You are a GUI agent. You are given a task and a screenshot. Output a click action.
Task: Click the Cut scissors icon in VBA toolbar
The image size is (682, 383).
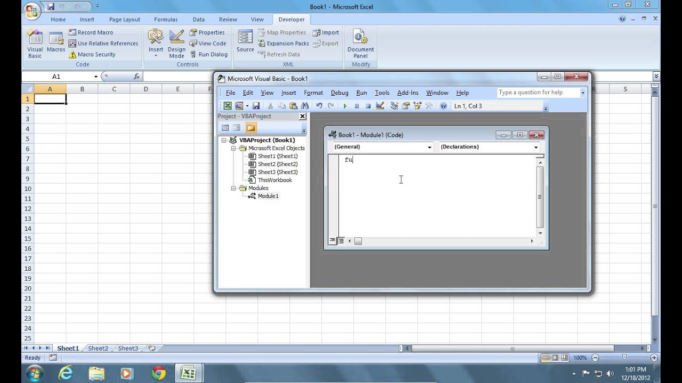coord(270,106)
